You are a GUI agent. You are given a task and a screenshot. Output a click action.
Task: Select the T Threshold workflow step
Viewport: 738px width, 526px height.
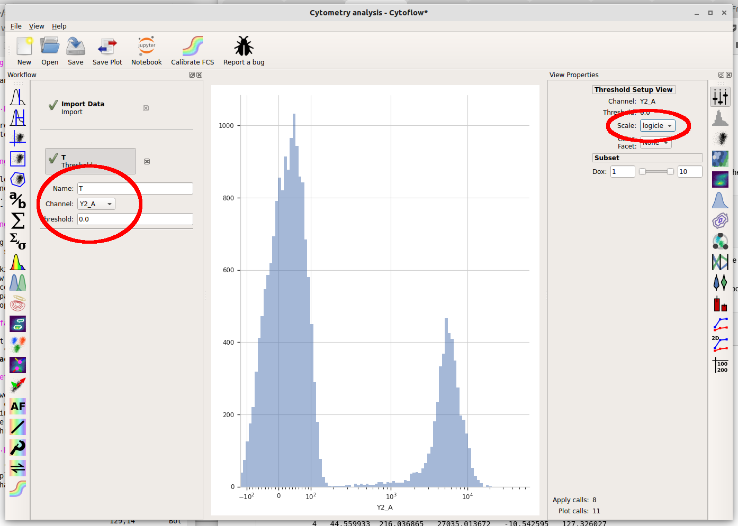tap(91, 161)
